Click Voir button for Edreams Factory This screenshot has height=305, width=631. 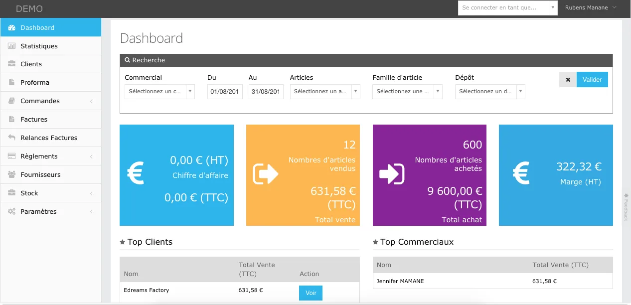311,293
